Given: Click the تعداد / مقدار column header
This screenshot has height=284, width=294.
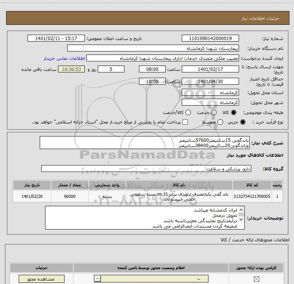Looking at the screenshot, I should [x=69, y=185].
